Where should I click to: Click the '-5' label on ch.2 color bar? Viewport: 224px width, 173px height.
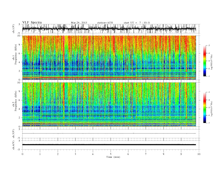(209, 108)
